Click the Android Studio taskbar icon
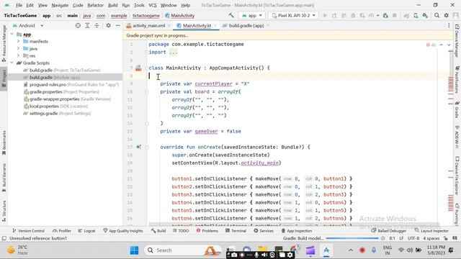This screenshot has width=461, height=259. 326,250
